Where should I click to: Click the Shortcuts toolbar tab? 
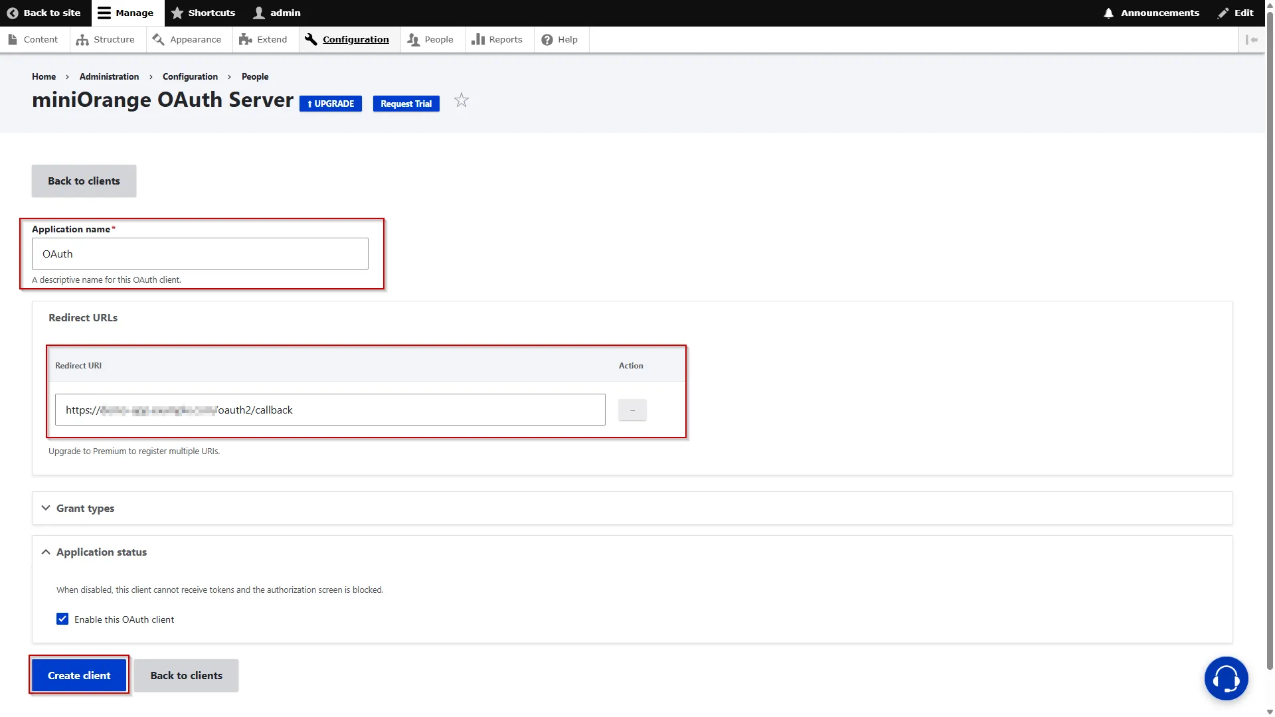(x=203, y=13)
